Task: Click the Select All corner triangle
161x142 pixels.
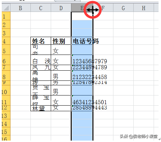Action: pos(6,8)
